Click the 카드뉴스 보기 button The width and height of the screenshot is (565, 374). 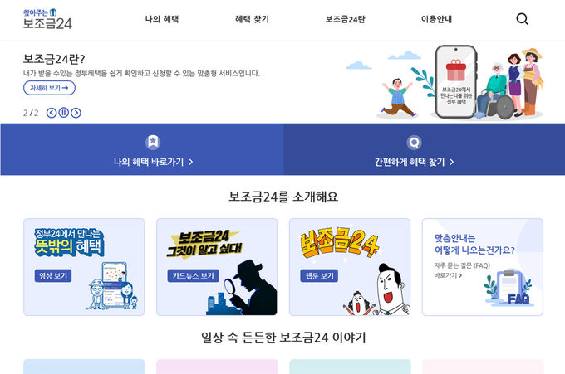(193, 276)
